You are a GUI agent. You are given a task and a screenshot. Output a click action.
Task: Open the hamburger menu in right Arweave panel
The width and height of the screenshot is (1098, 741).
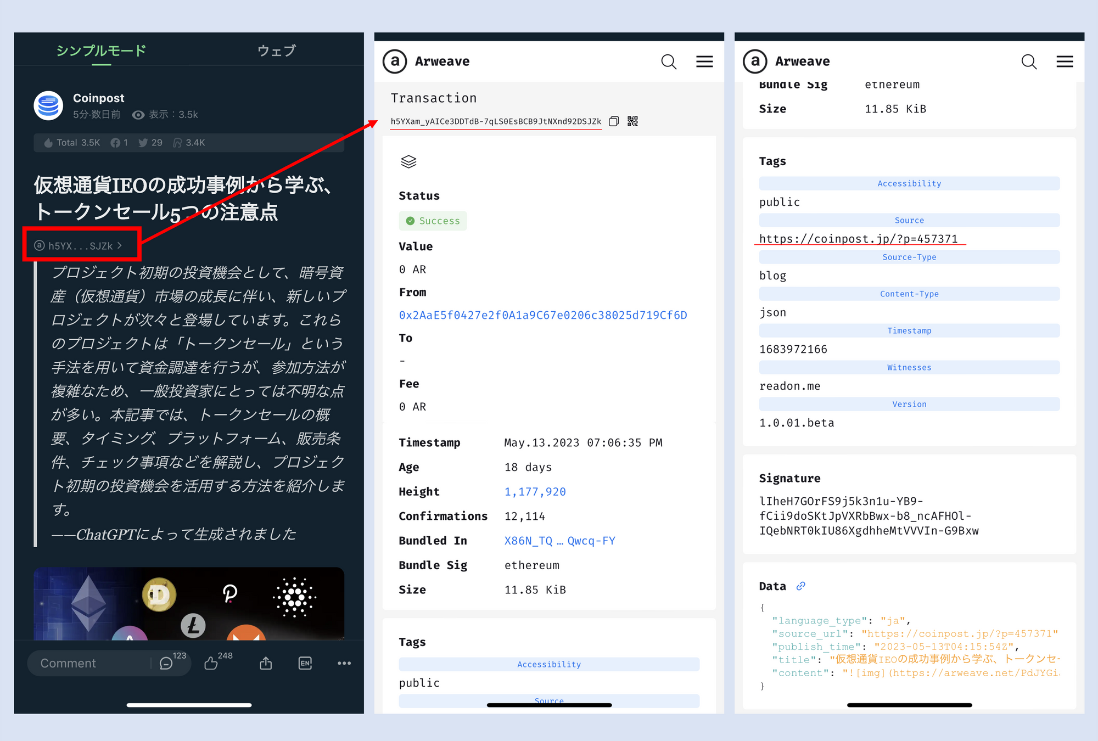coord(1065,61)
